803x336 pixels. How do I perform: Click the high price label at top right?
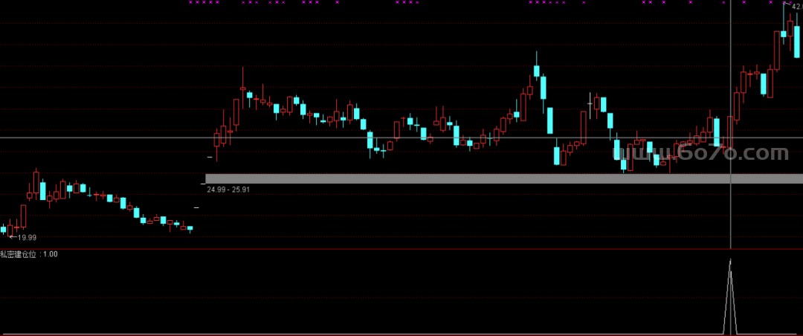(x=796, y=7)
